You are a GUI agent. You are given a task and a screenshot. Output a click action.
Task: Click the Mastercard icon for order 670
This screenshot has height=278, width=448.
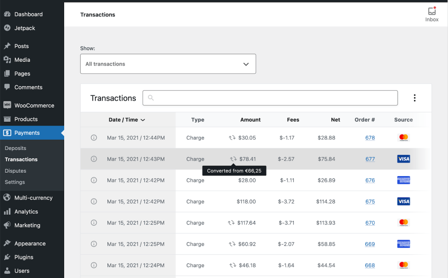pos(404,223)
